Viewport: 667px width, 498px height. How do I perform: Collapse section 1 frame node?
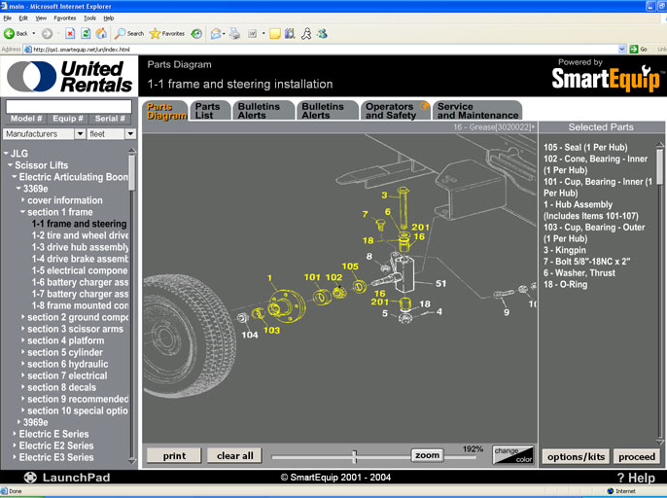[23, 212]
